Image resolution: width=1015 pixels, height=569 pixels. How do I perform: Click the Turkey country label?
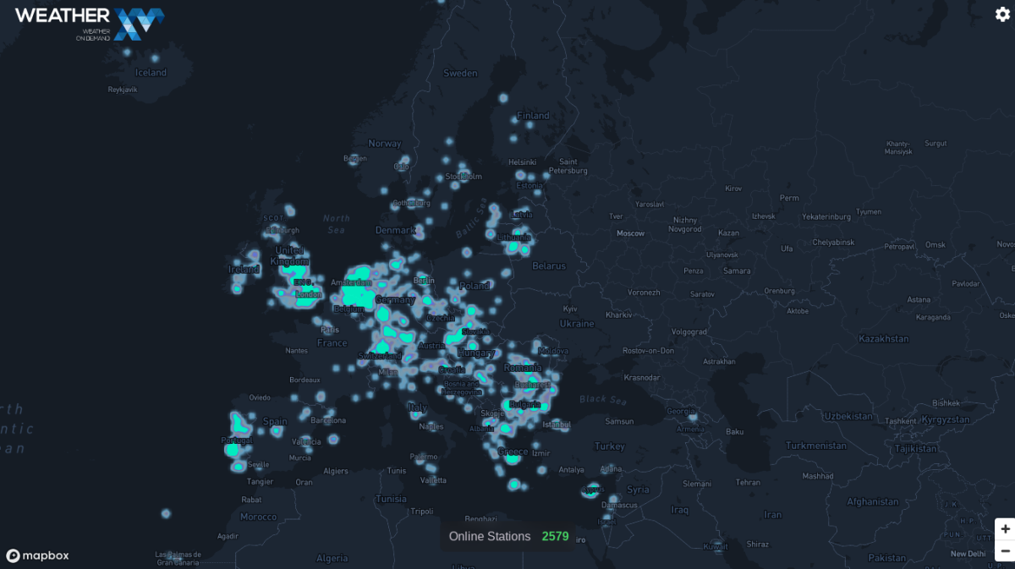609,446
